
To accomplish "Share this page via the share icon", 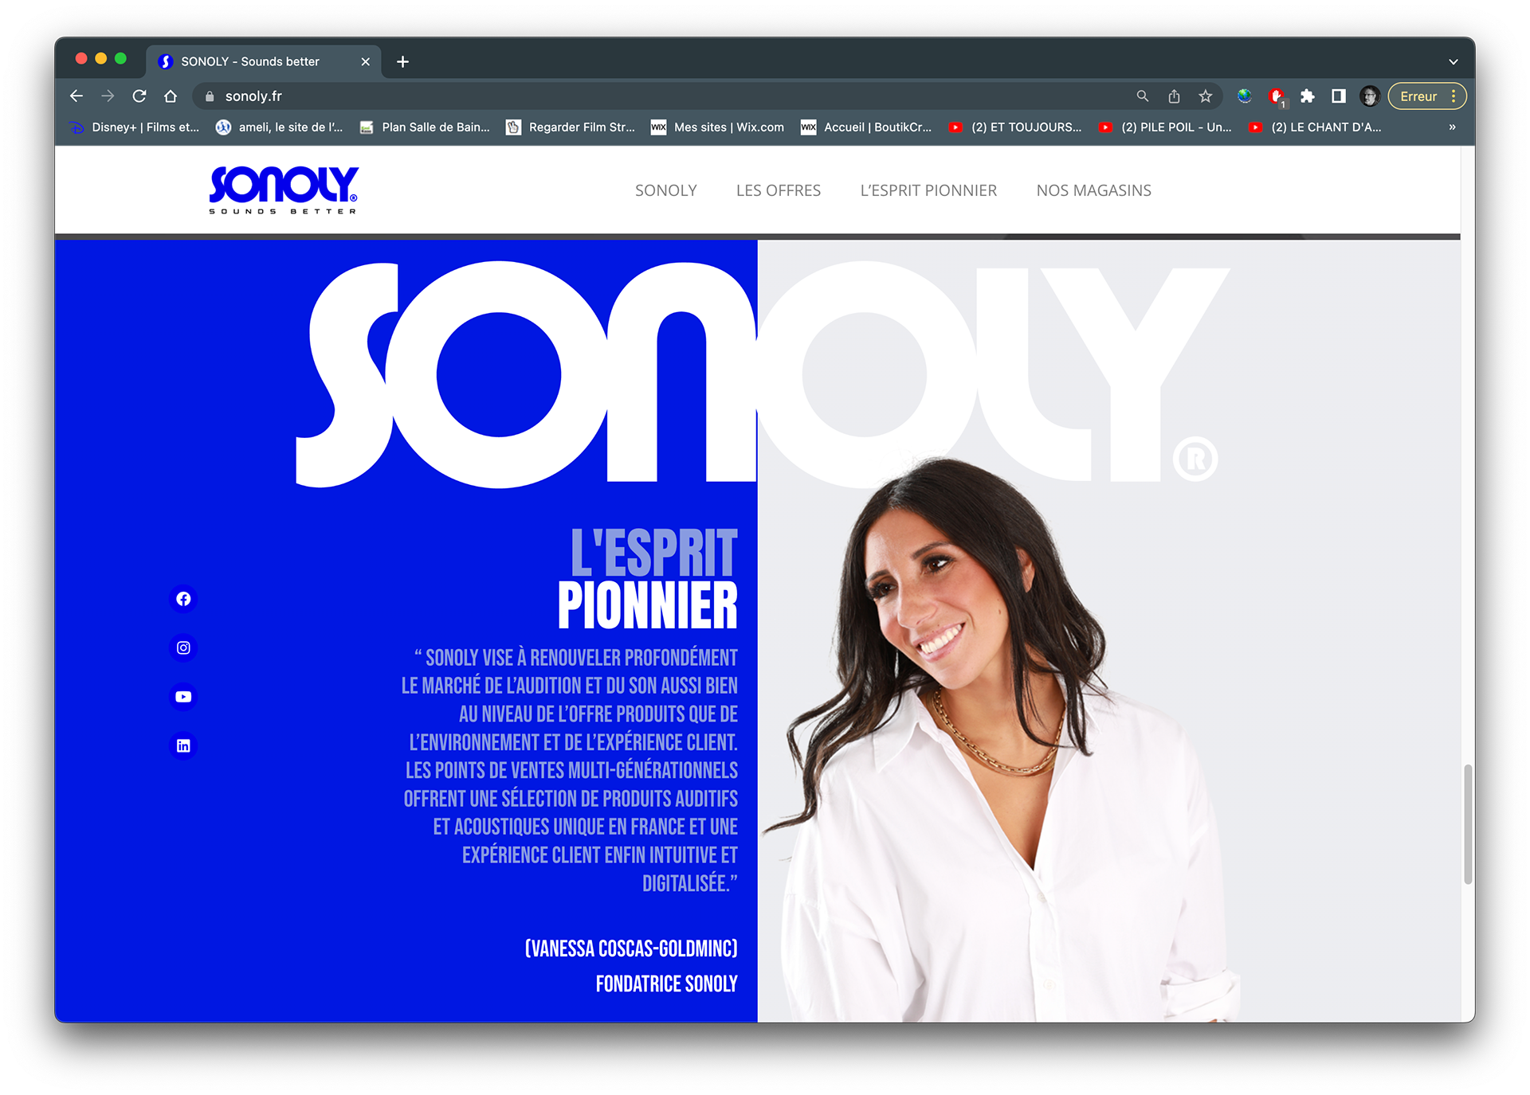I will [1174, 96].
